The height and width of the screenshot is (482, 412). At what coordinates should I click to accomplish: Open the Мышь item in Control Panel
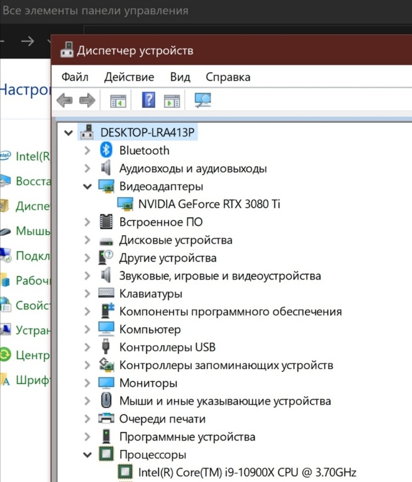coord(33,230)
